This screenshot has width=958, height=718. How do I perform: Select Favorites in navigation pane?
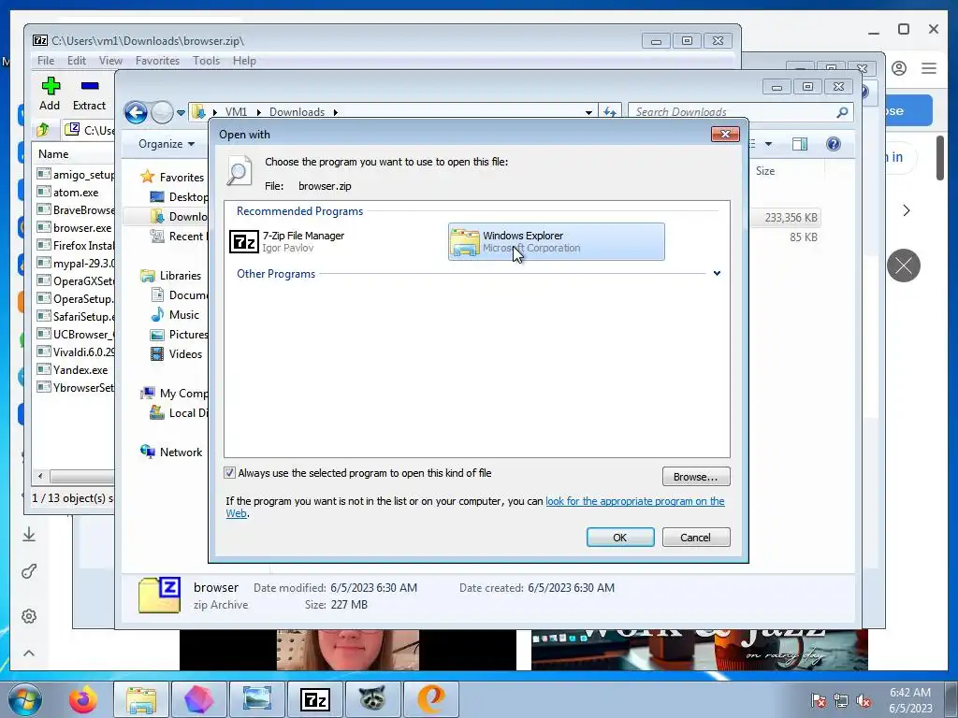pyautogui.click(x=181, y=177)
